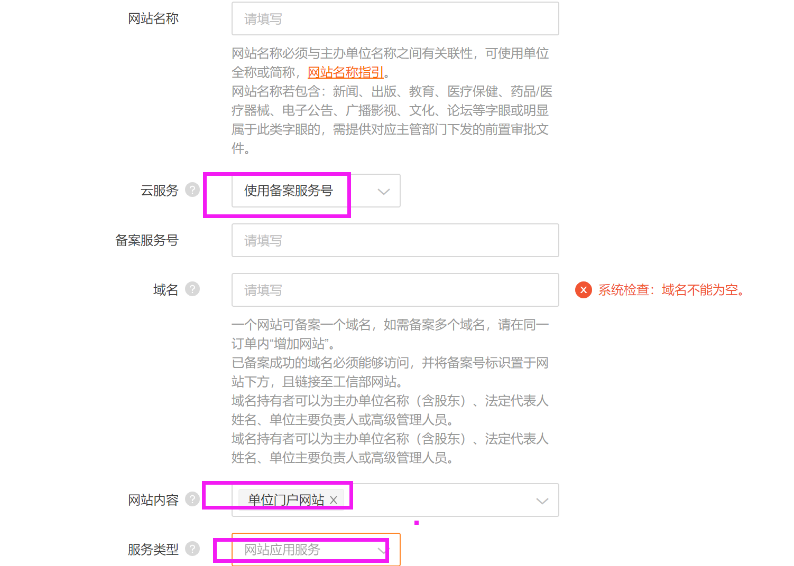
Task: Click the 网站名称 field label
Action: click(x=153, y=18)
